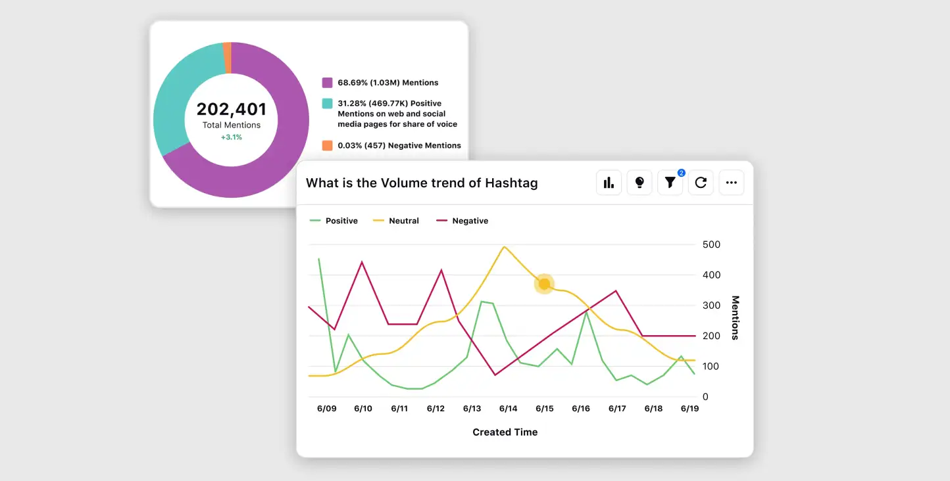Open the chart type selector icon
This screenshot has height=481, width=950.
point(608,182)
